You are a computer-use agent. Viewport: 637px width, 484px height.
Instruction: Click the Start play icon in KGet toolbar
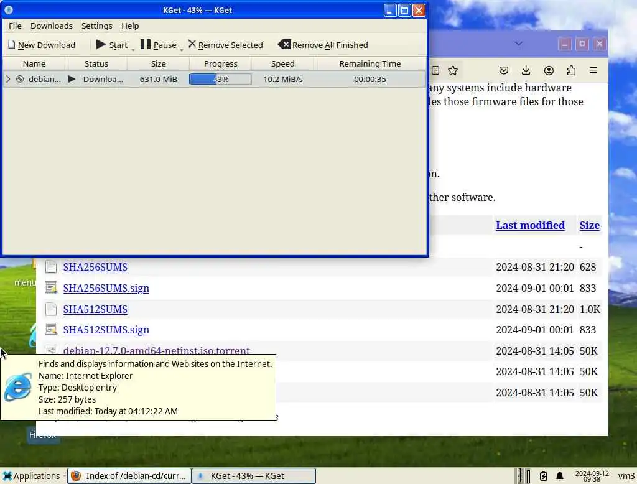click(101, 45)
